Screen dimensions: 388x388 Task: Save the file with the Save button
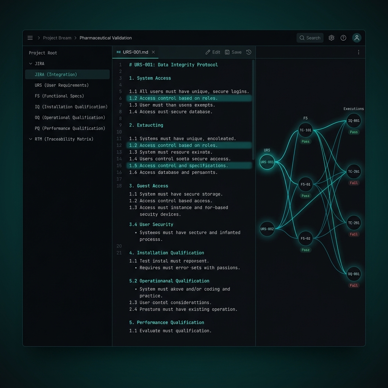(x=233, y=52)
